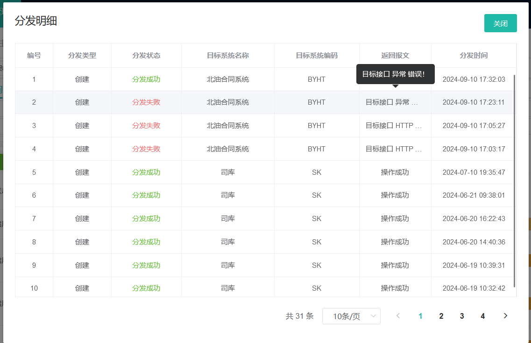This screenshot has height=343, width=531.
Task: Click the 分发时间 column header
Action: point(474,56)
